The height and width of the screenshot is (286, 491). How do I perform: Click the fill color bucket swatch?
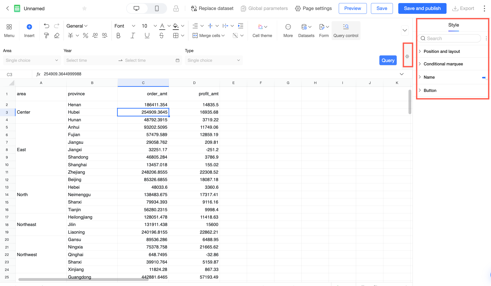pos(176,26)
